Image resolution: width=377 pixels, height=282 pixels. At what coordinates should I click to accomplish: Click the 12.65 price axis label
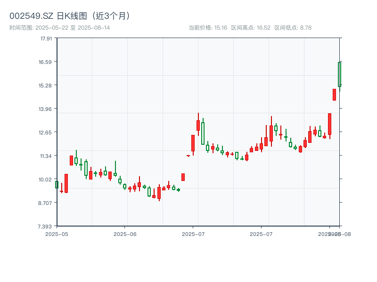46,133
